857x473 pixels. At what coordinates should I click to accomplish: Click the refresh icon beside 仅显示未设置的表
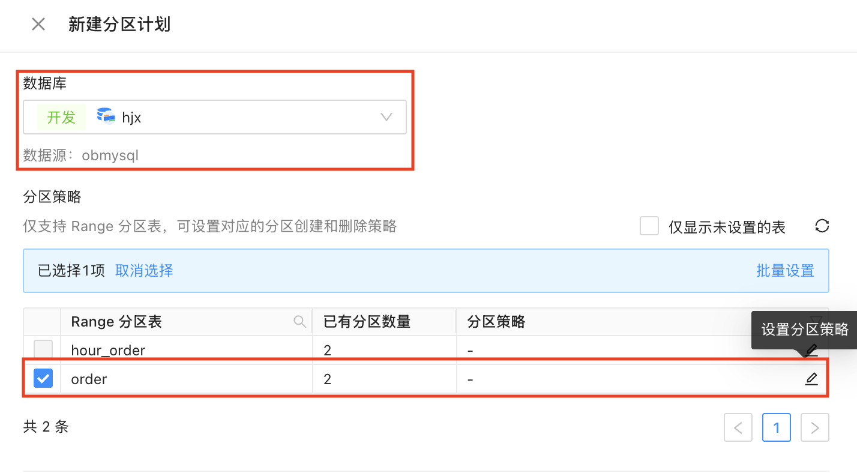[822, 226]
